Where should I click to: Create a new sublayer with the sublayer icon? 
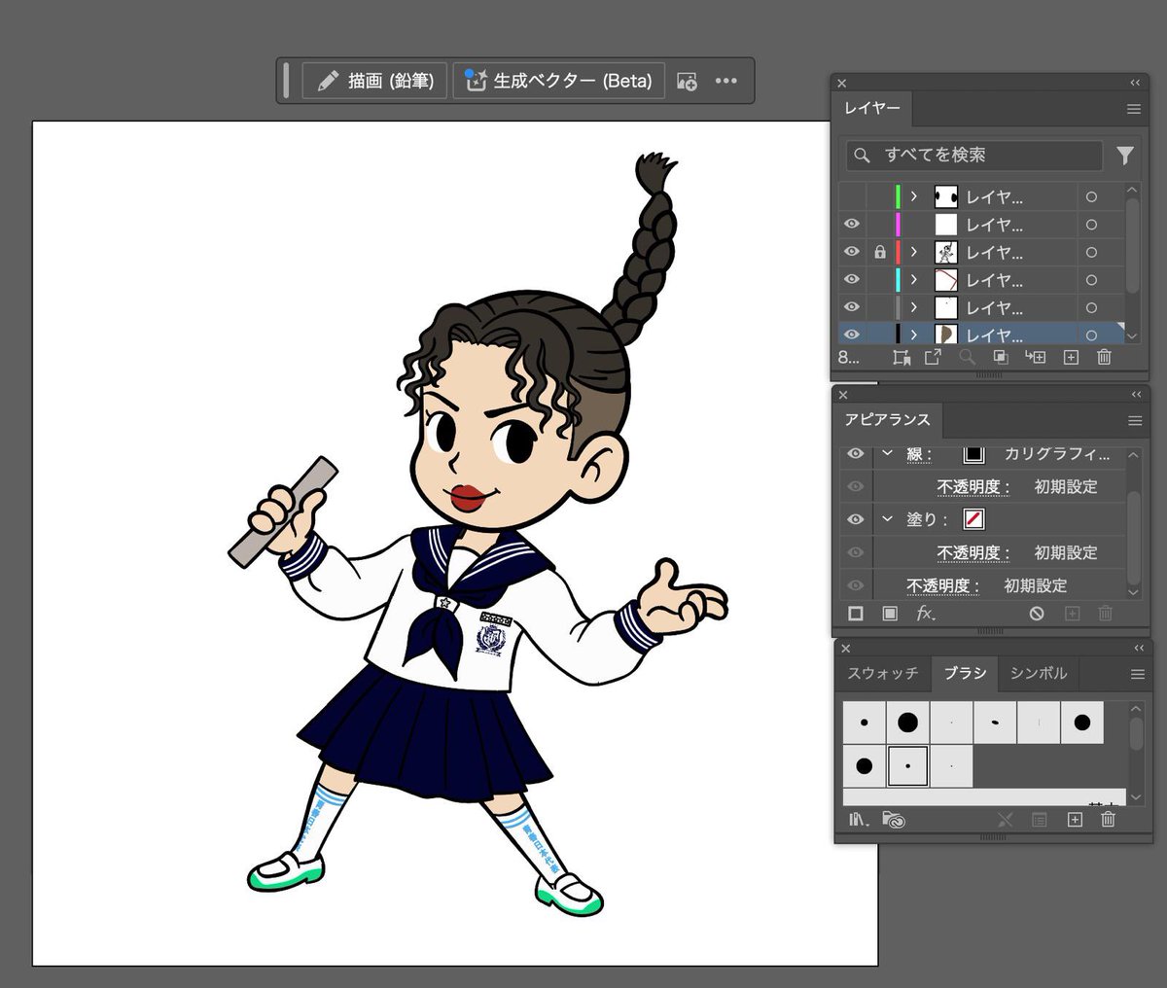click(1035, 358)
